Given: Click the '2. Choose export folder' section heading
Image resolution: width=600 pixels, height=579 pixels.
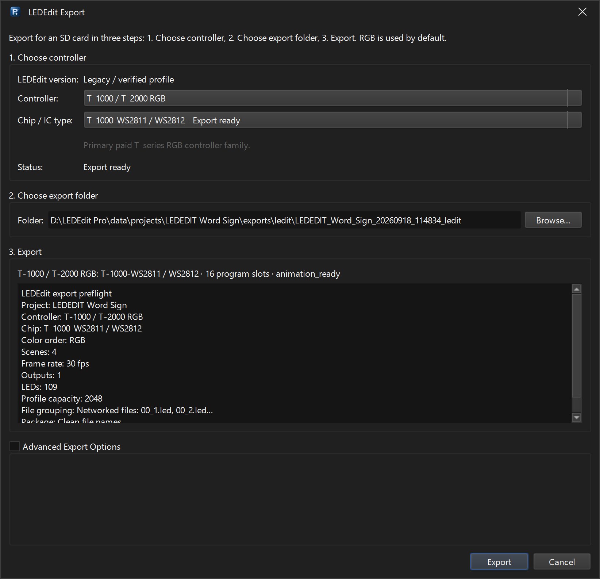Looking at the screenshot, I should pyautogui.click(x=53, y=196).
